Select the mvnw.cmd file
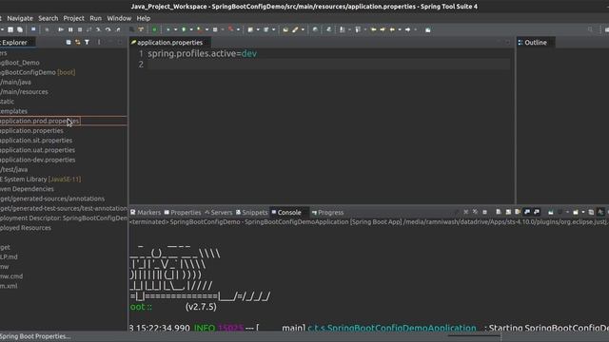 point(11,276)
